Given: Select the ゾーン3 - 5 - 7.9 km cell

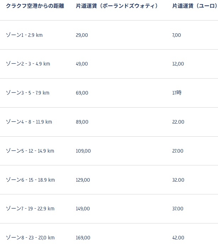Looking at the screenshot, I should coord(28,93).
